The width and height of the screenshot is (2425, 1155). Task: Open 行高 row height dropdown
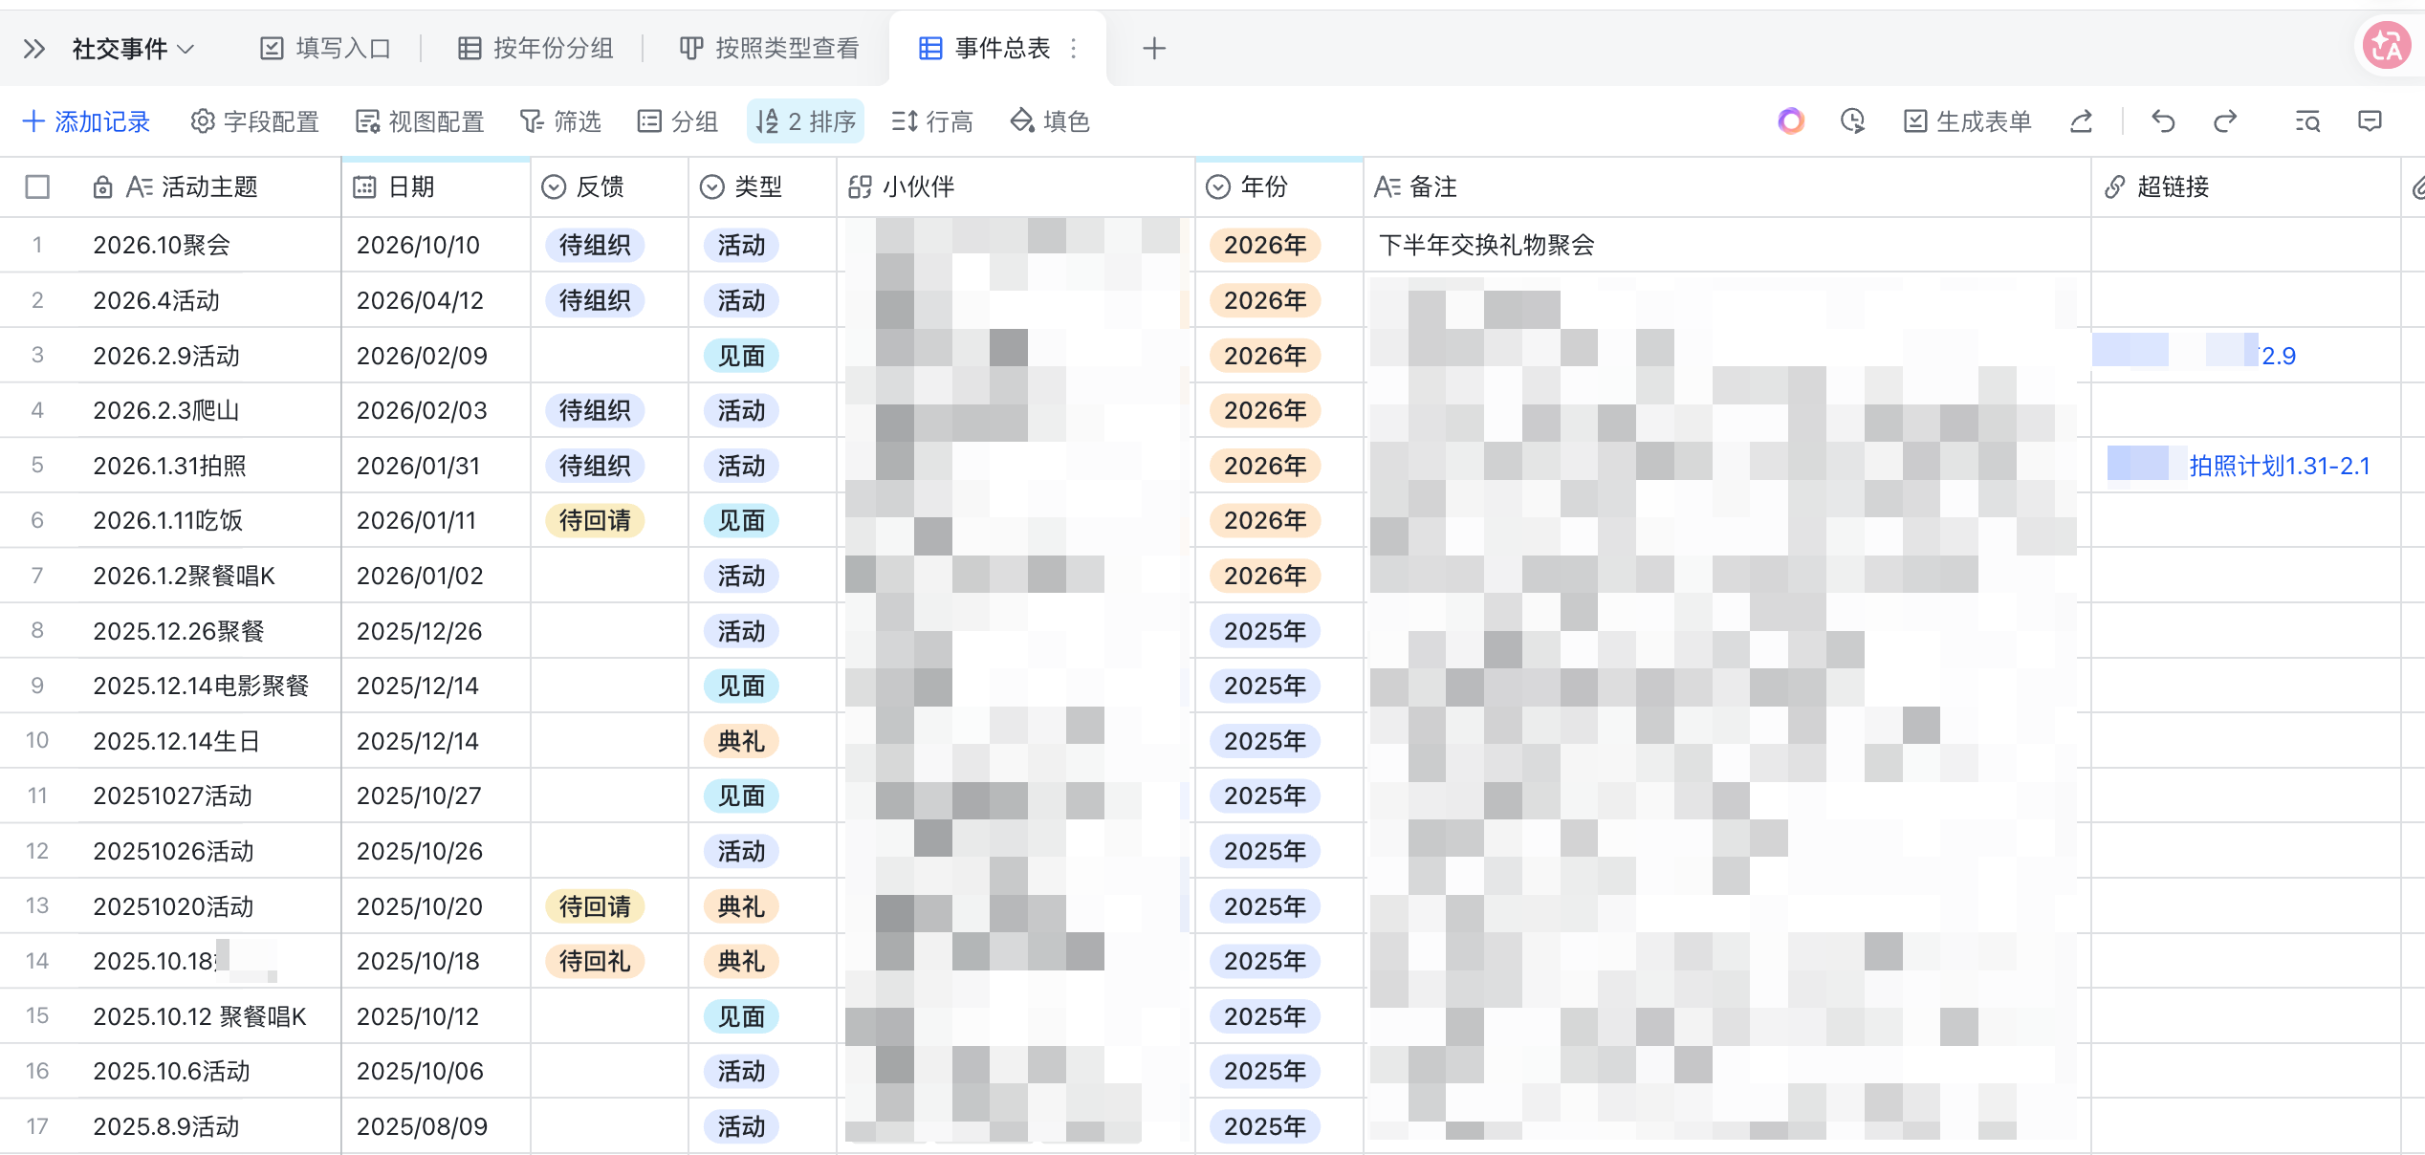932,121
